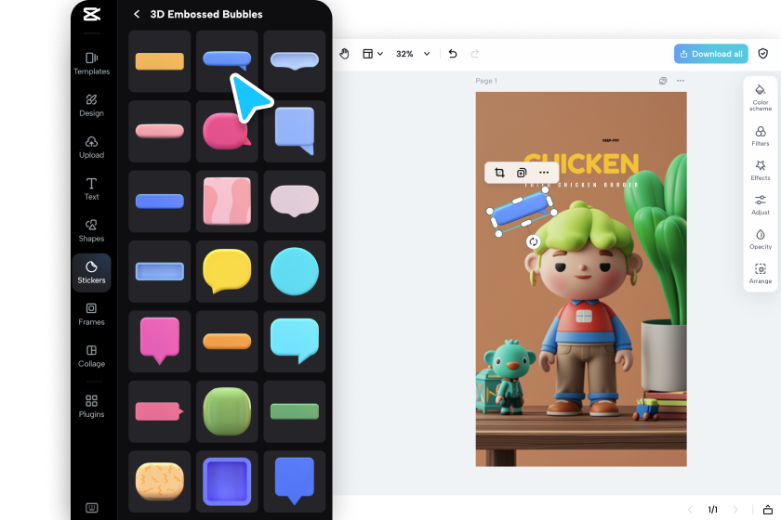
Task: Add the light purple wide bubble sticker
Action: point(295,61)
